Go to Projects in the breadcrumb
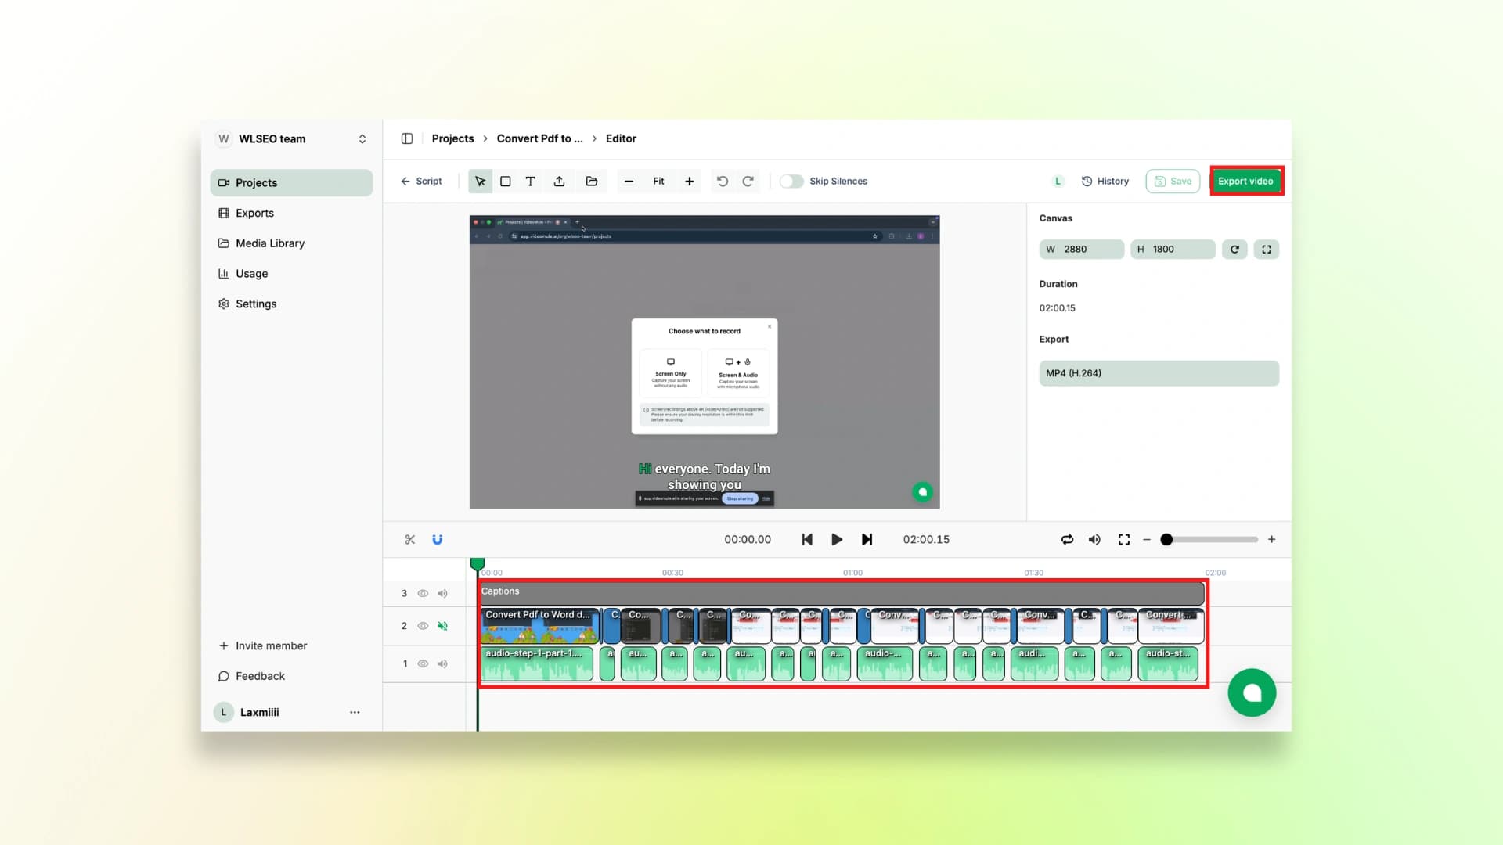Screen dimensions: 1503x845 coord(452,138)
